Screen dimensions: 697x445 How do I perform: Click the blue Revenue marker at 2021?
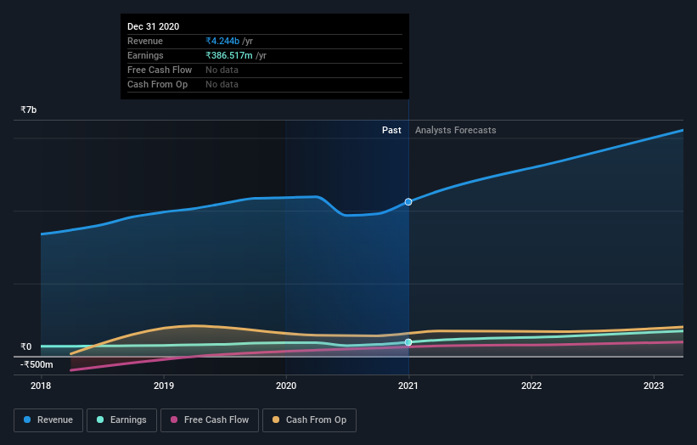pos(408,202)
